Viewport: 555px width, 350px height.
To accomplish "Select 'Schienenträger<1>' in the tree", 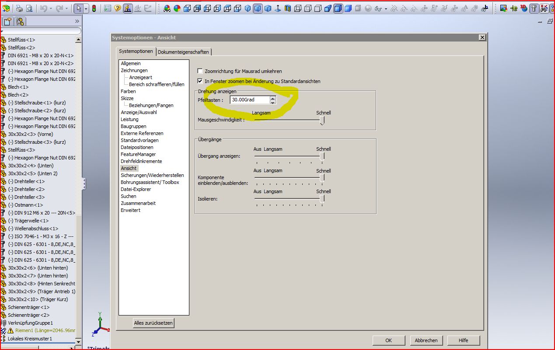I will [x=28, y=307].
